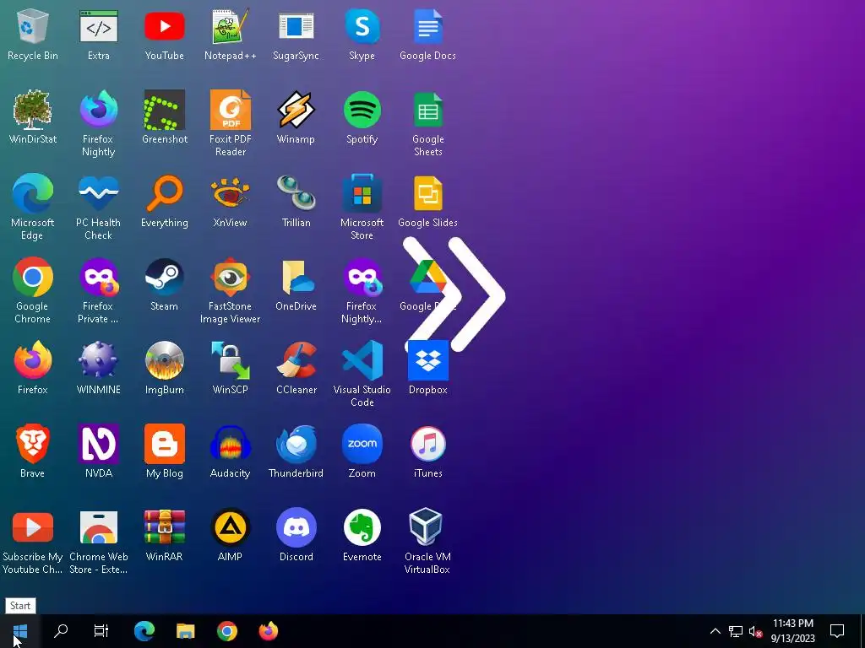Select the Notepad++ desktop icon
This screenshot has height=648, width=865.
(x=230, y=26)
